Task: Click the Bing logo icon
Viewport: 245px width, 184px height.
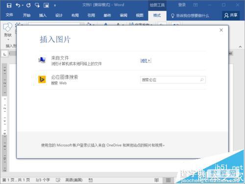Action: pos(42,80)
